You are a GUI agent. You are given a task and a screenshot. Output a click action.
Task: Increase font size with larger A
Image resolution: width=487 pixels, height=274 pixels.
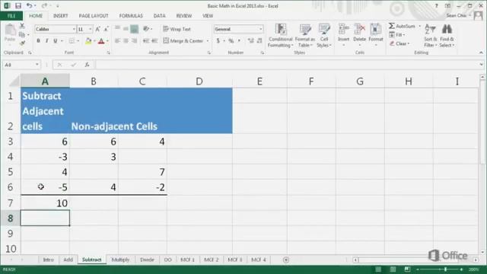click(x=98, y=29)
